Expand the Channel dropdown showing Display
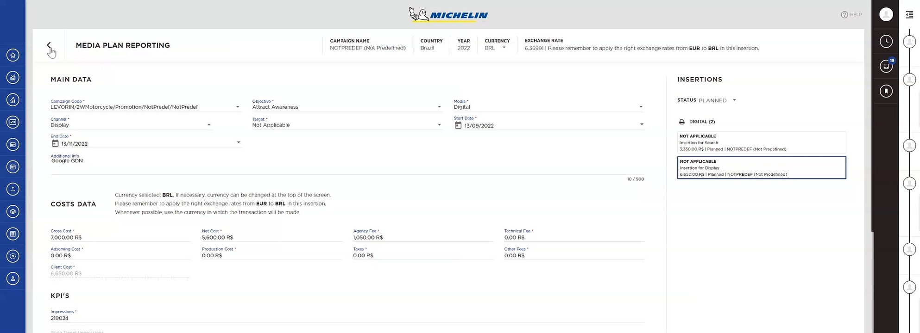Viewport: 920px width, 333px height. tap(209, 125)
